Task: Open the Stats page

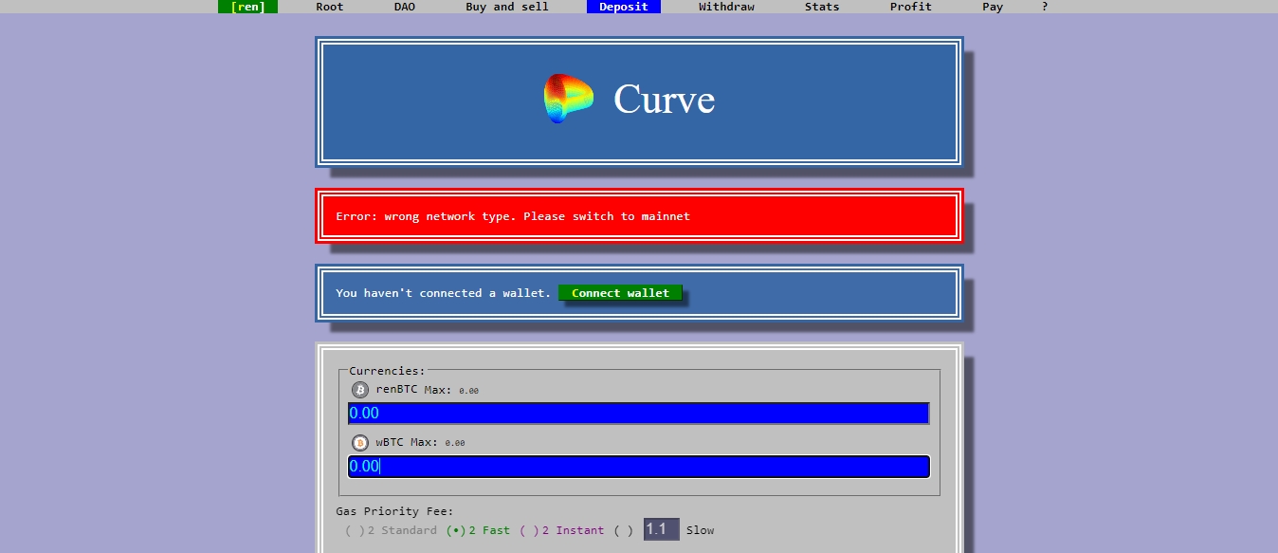Action: [822, 7]
